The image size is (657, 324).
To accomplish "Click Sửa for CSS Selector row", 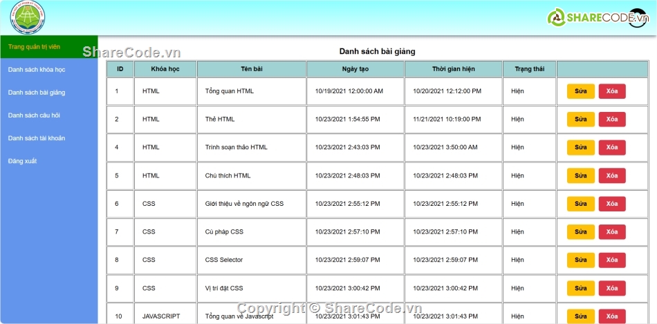I will click(x=581, y=260).
